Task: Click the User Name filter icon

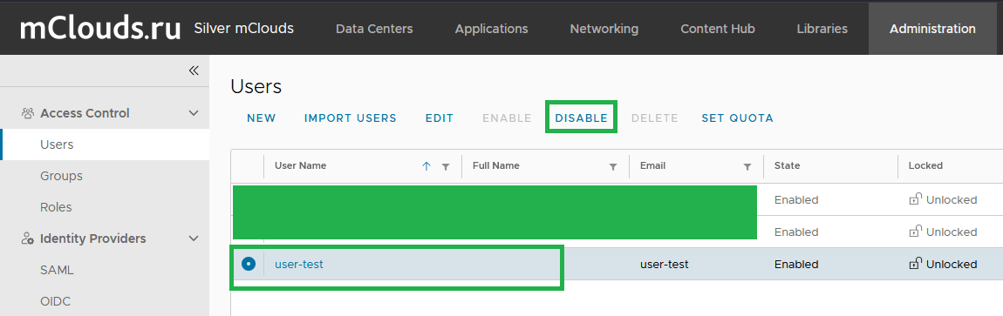Action: coord(446,166)
